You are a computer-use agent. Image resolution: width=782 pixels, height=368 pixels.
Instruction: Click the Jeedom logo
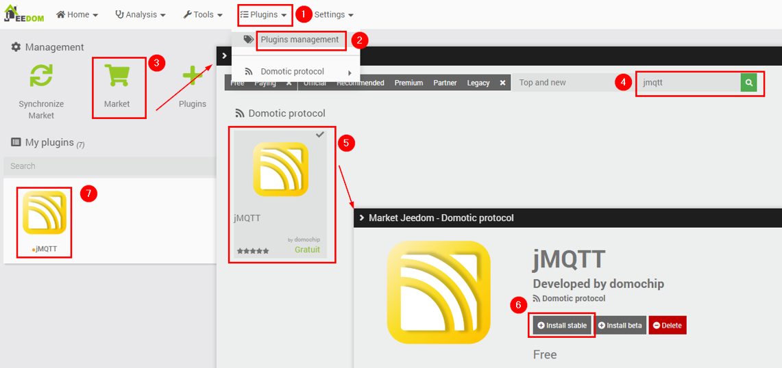click(x=25, y=14)
